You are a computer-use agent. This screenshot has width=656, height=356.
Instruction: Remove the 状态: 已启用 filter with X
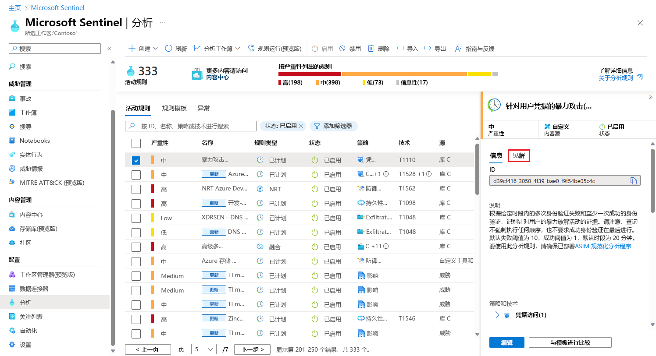[301, 126]
